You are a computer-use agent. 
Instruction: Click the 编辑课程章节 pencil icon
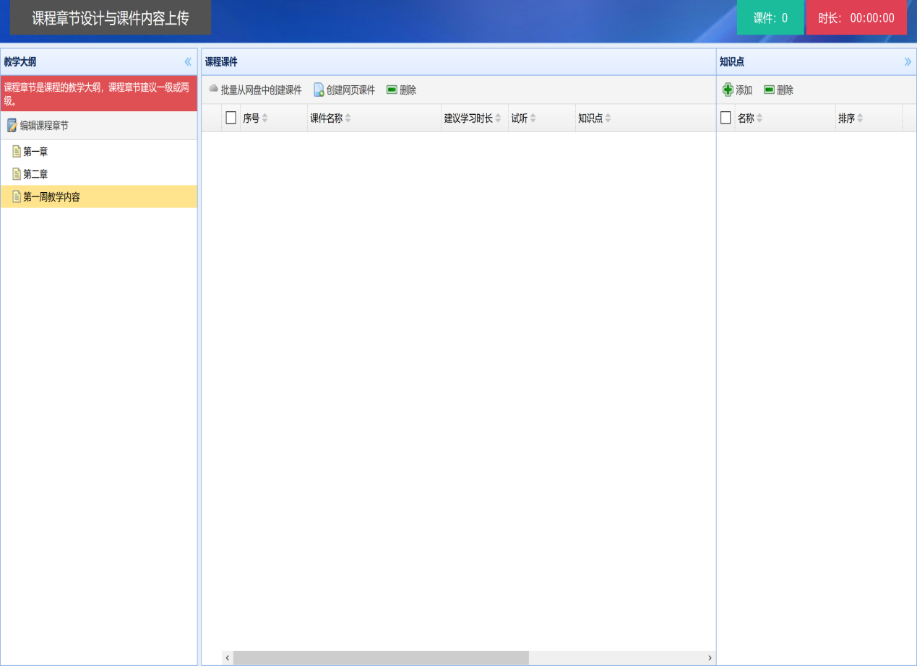(x=12, y=126)
